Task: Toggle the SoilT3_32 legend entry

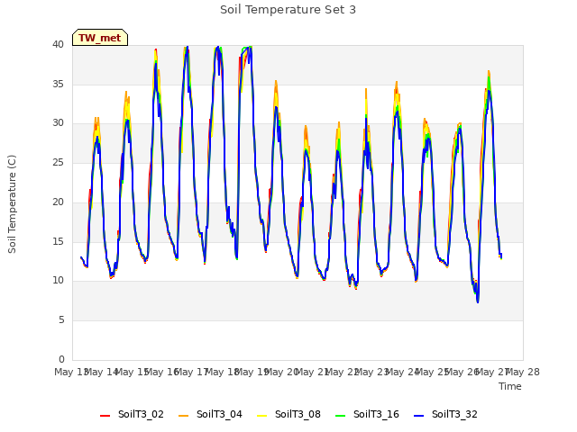Action: pyautogui.click(x=445, y=414)
